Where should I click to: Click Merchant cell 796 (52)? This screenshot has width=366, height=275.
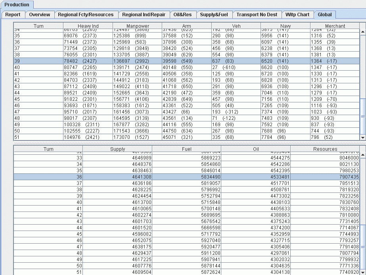click(x=335, y=137)
